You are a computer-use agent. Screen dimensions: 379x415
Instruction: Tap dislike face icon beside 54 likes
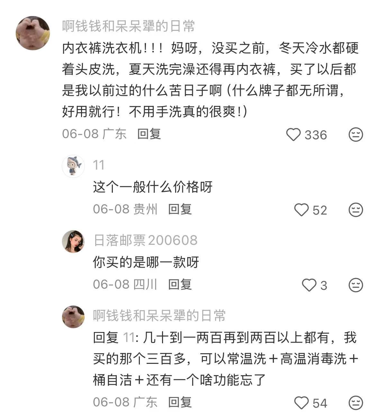[356, 403]
